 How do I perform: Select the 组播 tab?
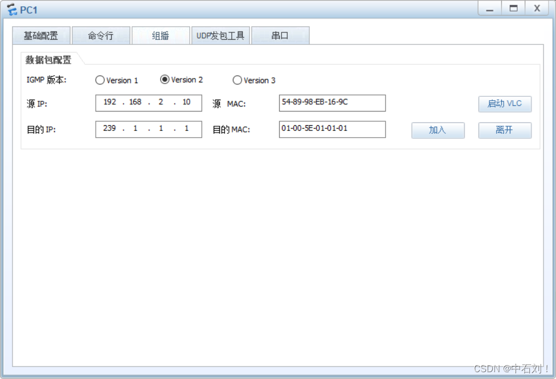pos(160,35)
